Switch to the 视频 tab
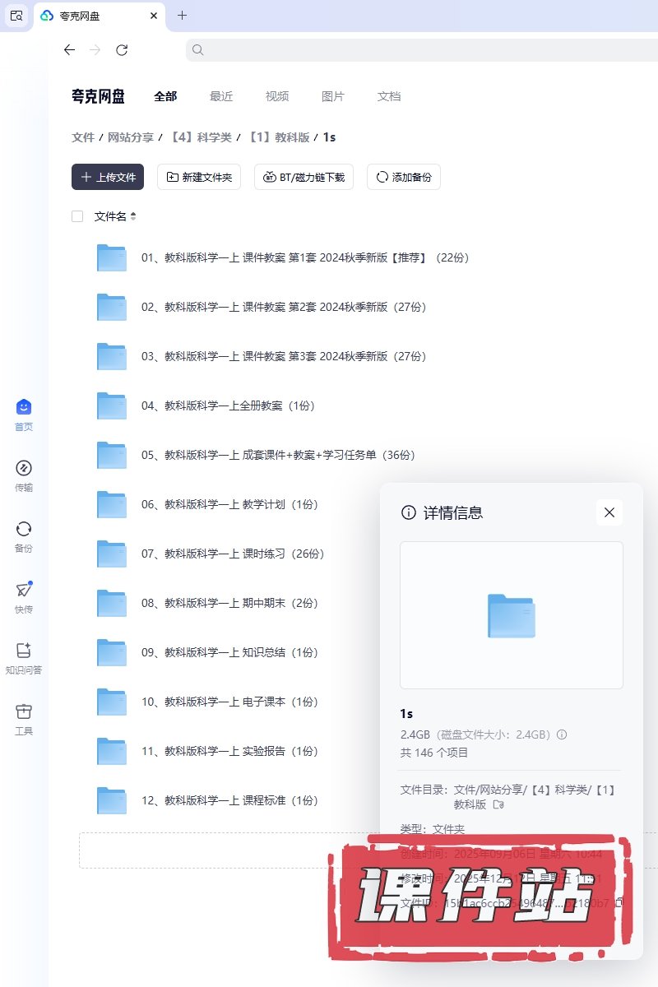Screen dimensions: 658x987 tap(277, 96)
